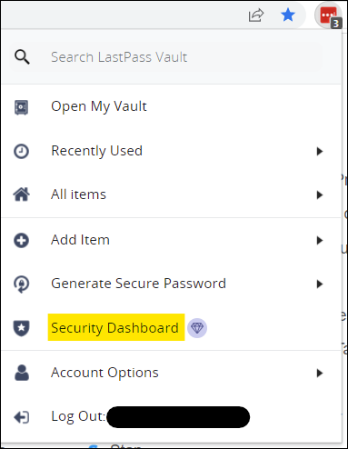Screen dimensions: 348x449
Task: Expand the Add Item submenu arrow
Action: 320,241
